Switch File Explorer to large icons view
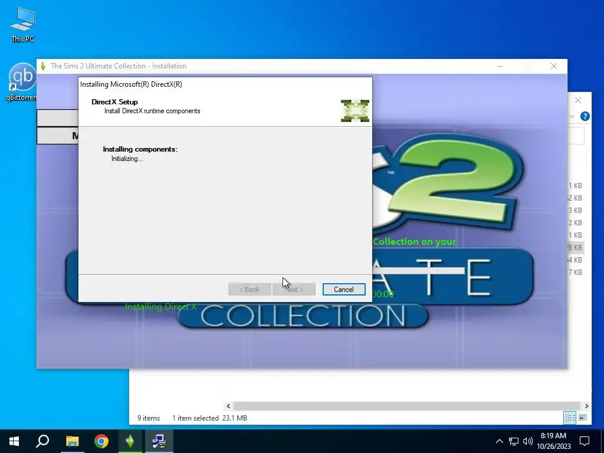 pos(583,418)
